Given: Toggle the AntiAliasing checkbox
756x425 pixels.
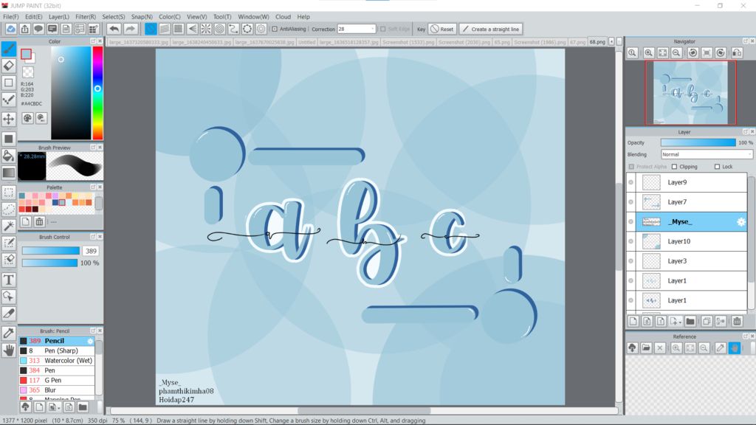Looking at the screenshot, I should (x=275, y=29).
